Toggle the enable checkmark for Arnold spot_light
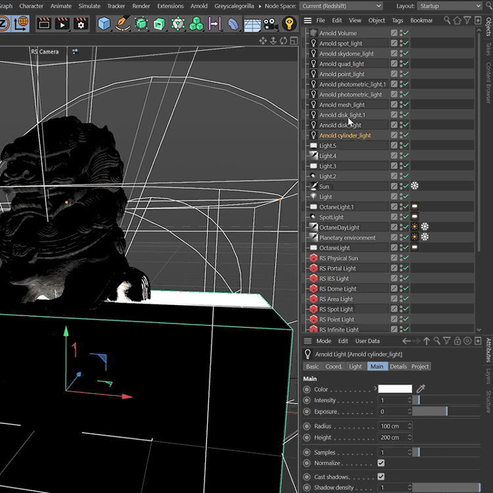493x493 pixels. click(407, 43)
